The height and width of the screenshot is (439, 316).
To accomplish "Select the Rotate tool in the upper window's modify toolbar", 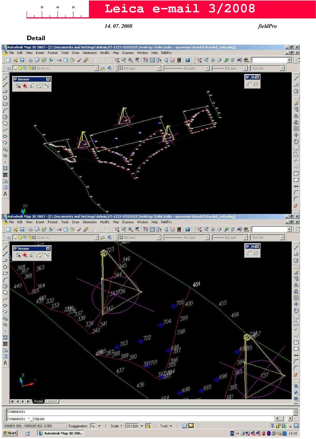I will [x=296, y=142].
